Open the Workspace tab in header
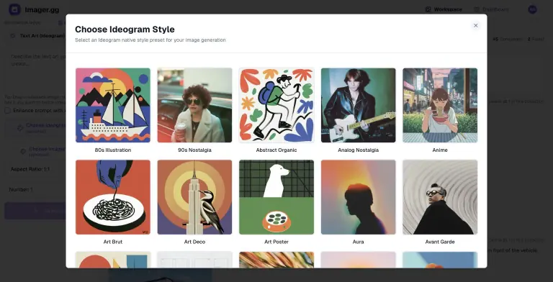 (x=444, y=9)
